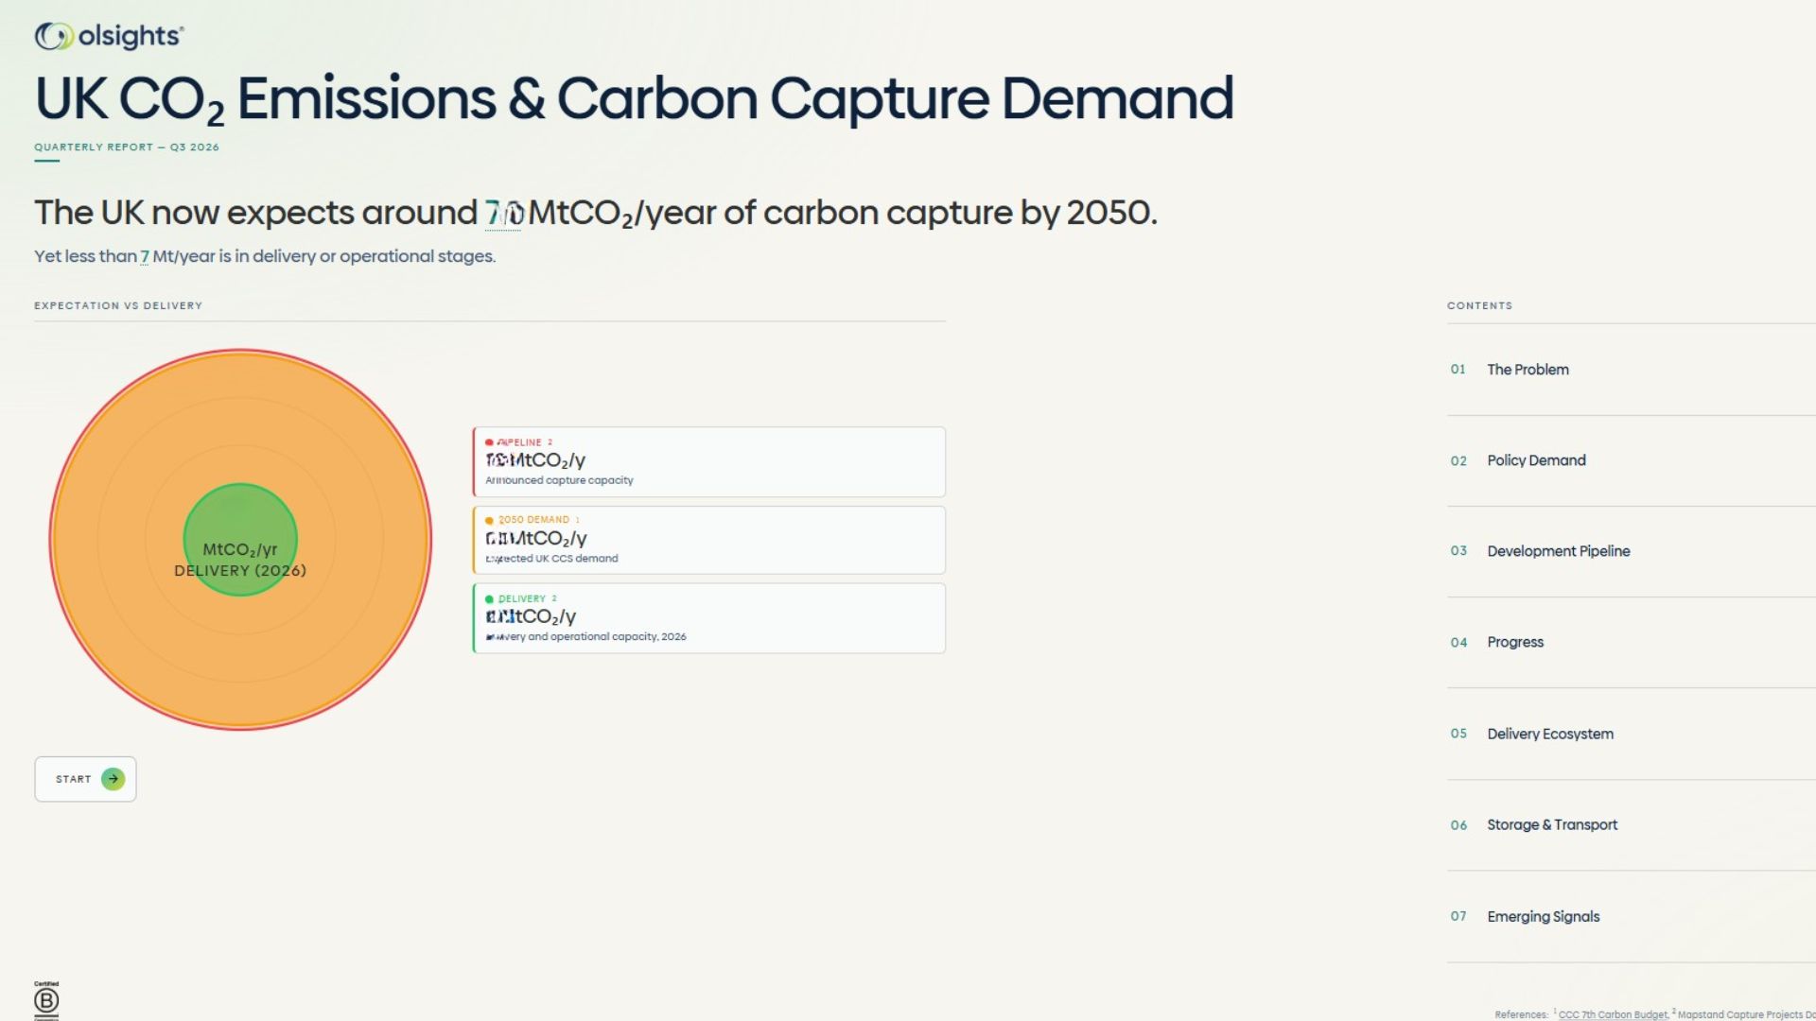This screenshot has width=1816, height=1021.
Task: Click 'Expected UK CCS demand' caption
Action: (x=551, y=559)
